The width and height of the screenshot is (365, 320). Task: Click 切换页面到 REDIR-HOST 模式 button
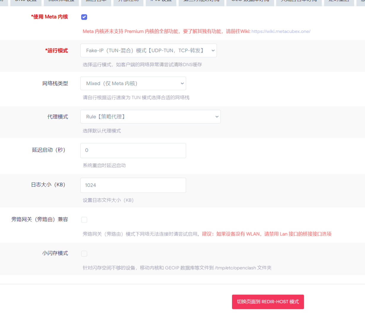[x=268, y=302]
